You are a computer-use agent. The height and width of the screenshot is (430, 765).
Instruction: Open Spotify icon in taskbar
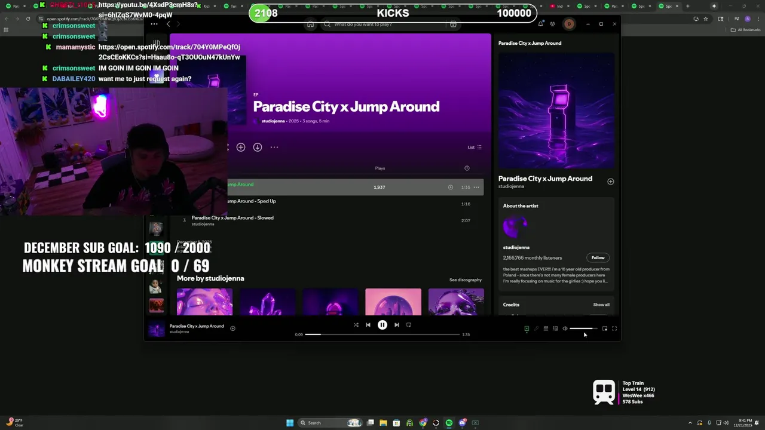coord(449,423)
